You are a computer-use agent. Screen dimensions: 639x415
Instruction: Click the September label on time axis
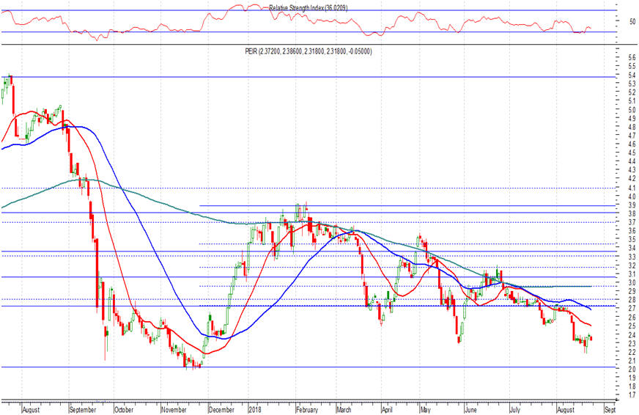82,410
